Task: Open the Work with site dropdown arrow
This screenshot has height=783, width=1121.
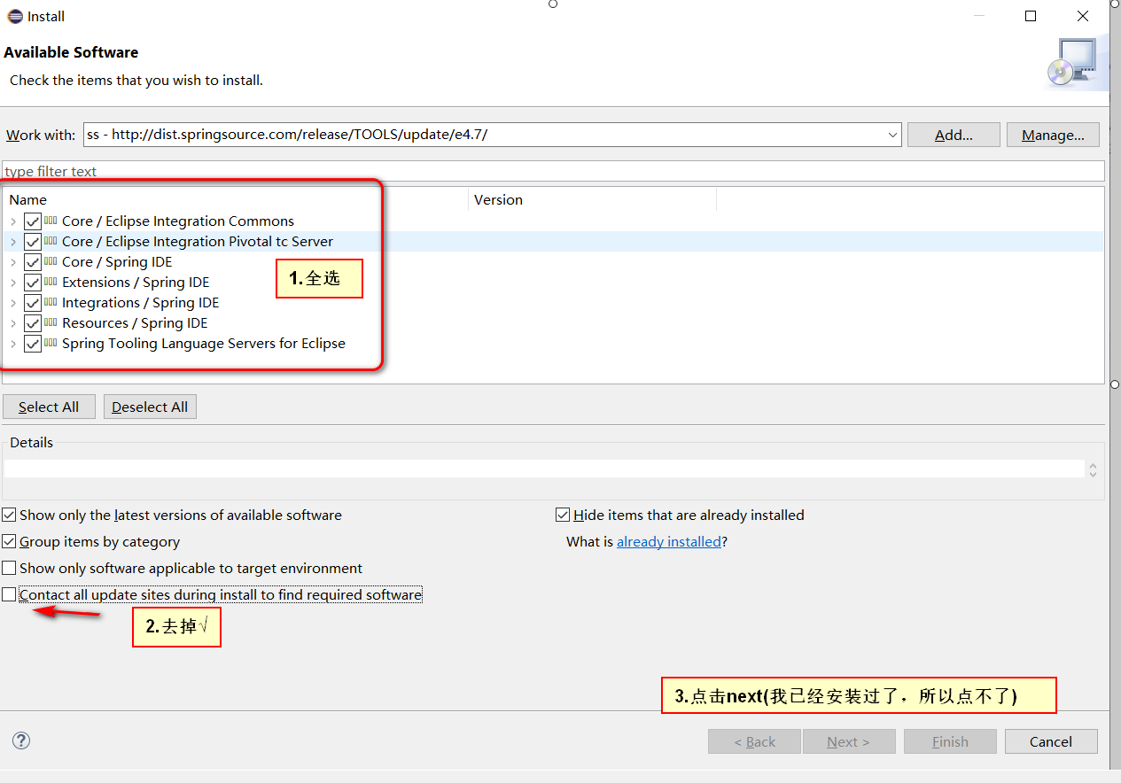Action: coord(892,135)
